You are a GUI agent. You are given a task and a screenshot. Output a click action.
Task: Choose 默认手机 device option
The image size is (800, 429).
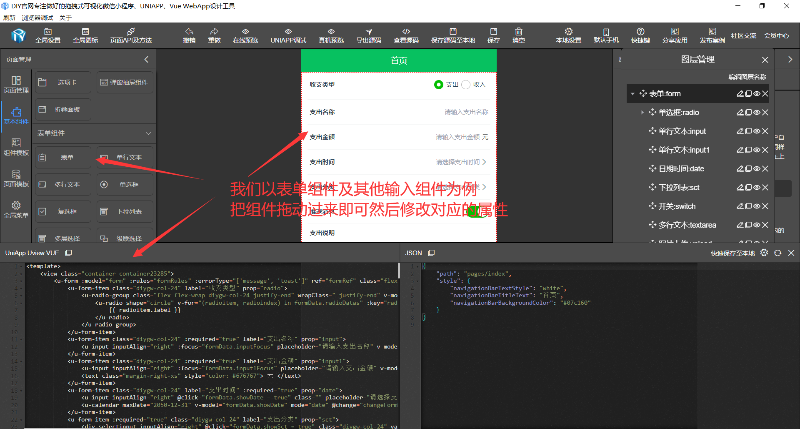(606, 36)
